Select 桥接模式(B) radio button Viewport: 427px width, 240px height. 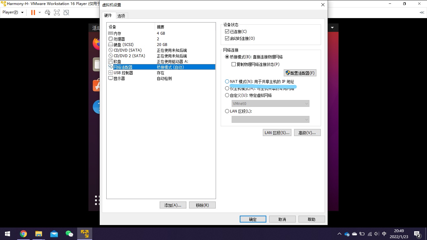click(227, 57)
